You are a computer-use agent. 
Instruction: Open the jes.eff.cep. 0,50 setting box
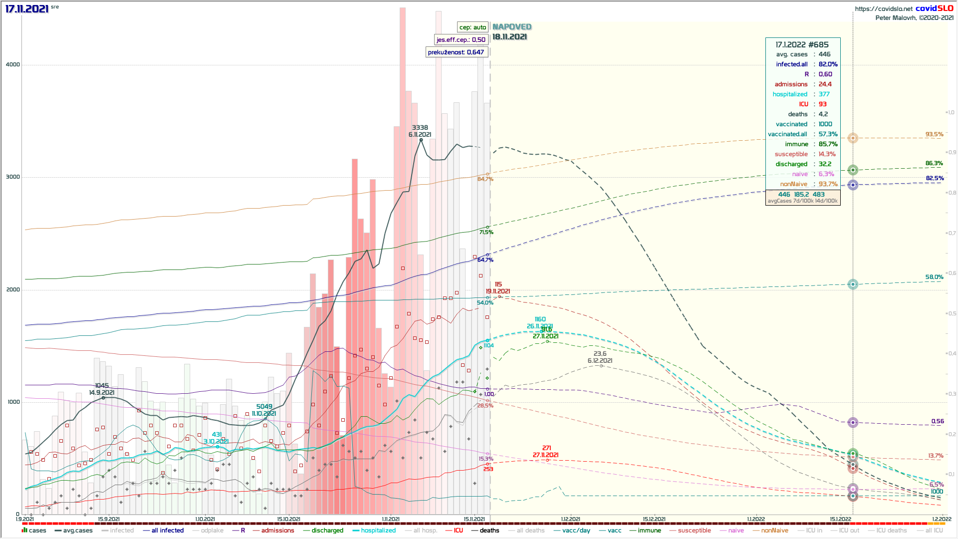coord(461,40)
